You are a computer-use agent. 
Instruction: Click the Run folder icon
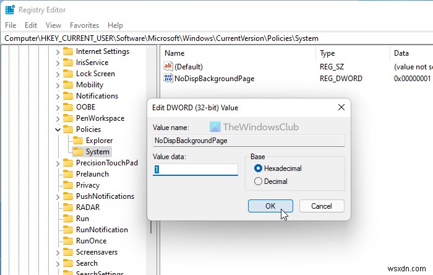pyautogui.click(x=68, y=219)
